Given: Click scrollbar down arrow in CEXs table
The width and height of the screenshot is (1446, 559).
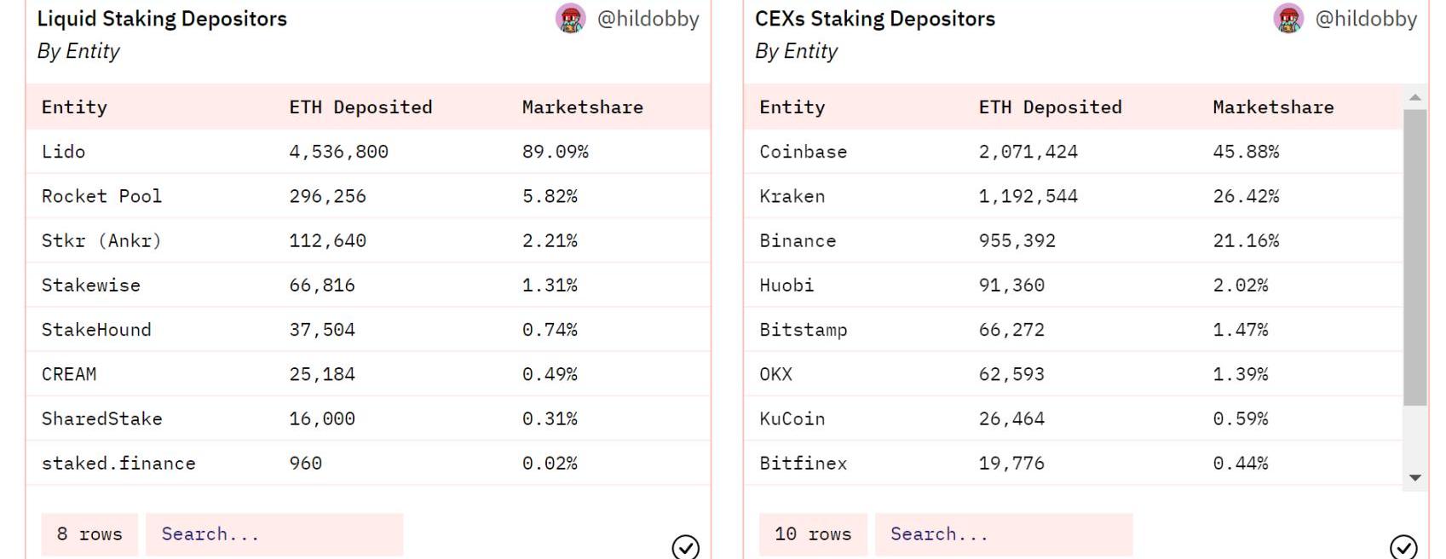Looking at the screenshot, I should click(x=1415, y=478).
